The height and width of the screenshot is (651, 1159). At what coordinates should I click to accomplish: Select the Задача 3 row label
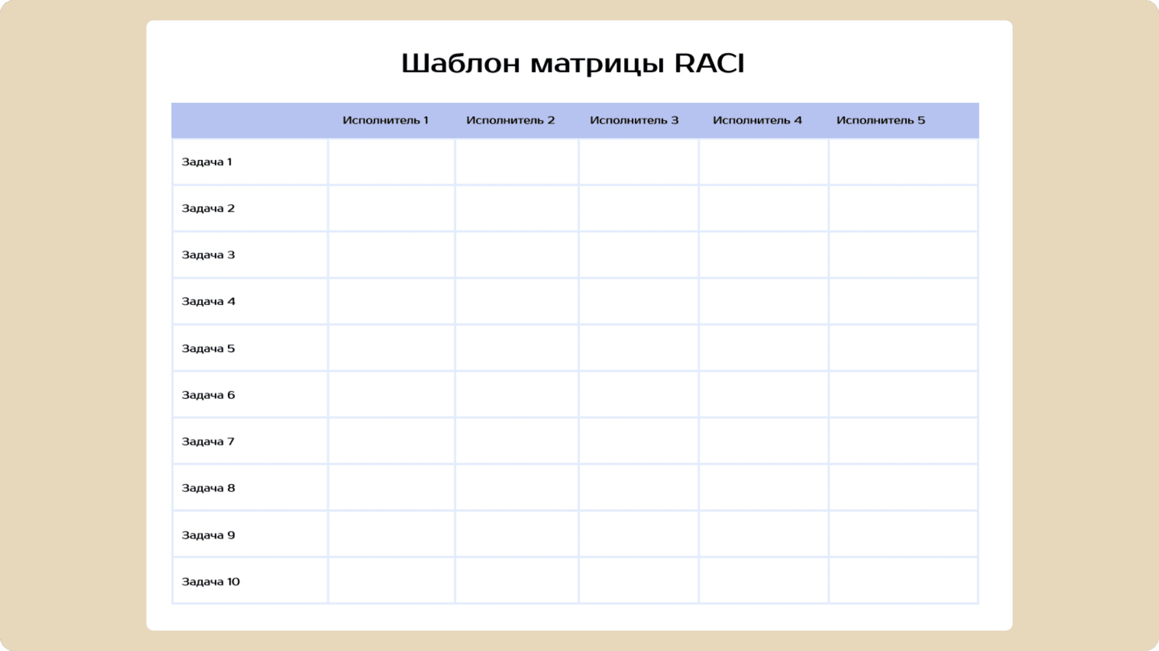coord(208,255)
